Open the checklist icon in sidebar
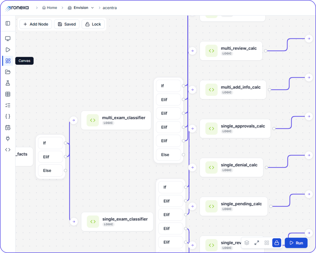The image size is (316, 253). (8, 105)
